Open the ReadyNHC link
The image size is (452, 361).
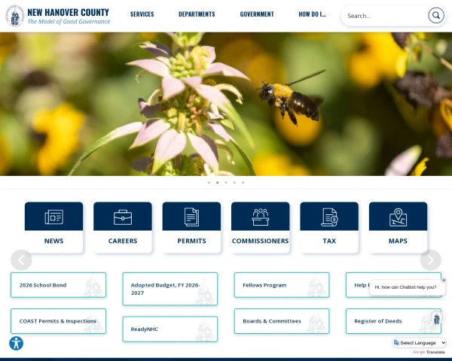click(x=170, y=329)
